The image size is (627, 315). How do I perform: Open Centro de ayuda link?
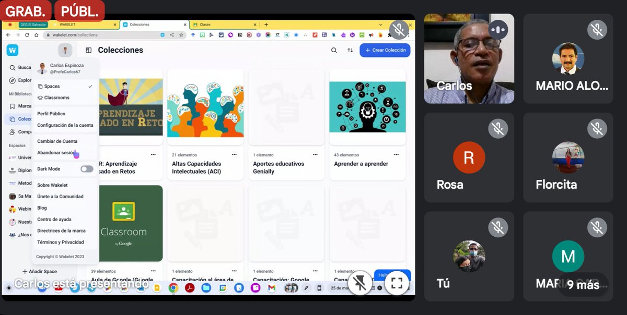(54, 220)
